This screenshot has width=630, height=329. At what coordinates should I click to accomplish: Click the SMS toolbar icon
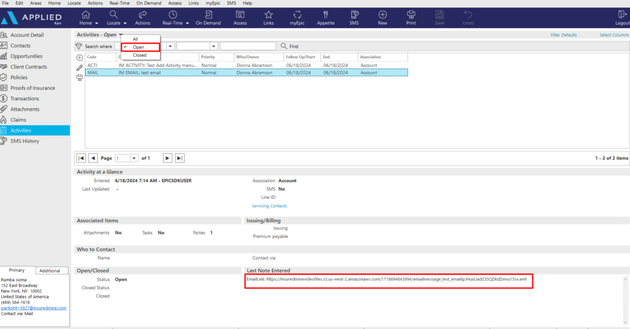pyautogui.click(x=354, y=15)
